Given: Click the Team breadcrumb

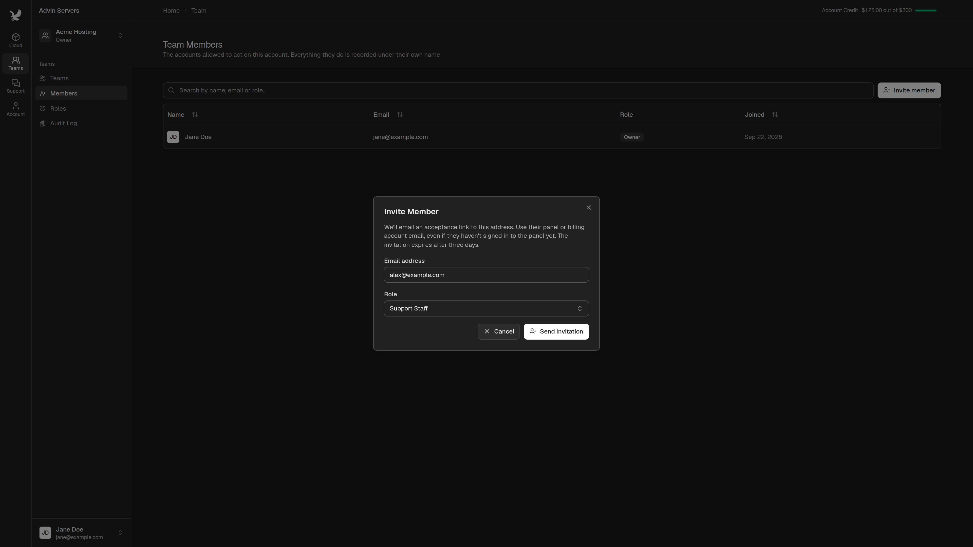Looking at the screenshot, I should [199, 11].
